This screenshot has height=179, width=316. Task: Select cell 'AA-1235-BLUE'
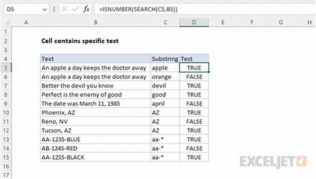click(96, 139)
